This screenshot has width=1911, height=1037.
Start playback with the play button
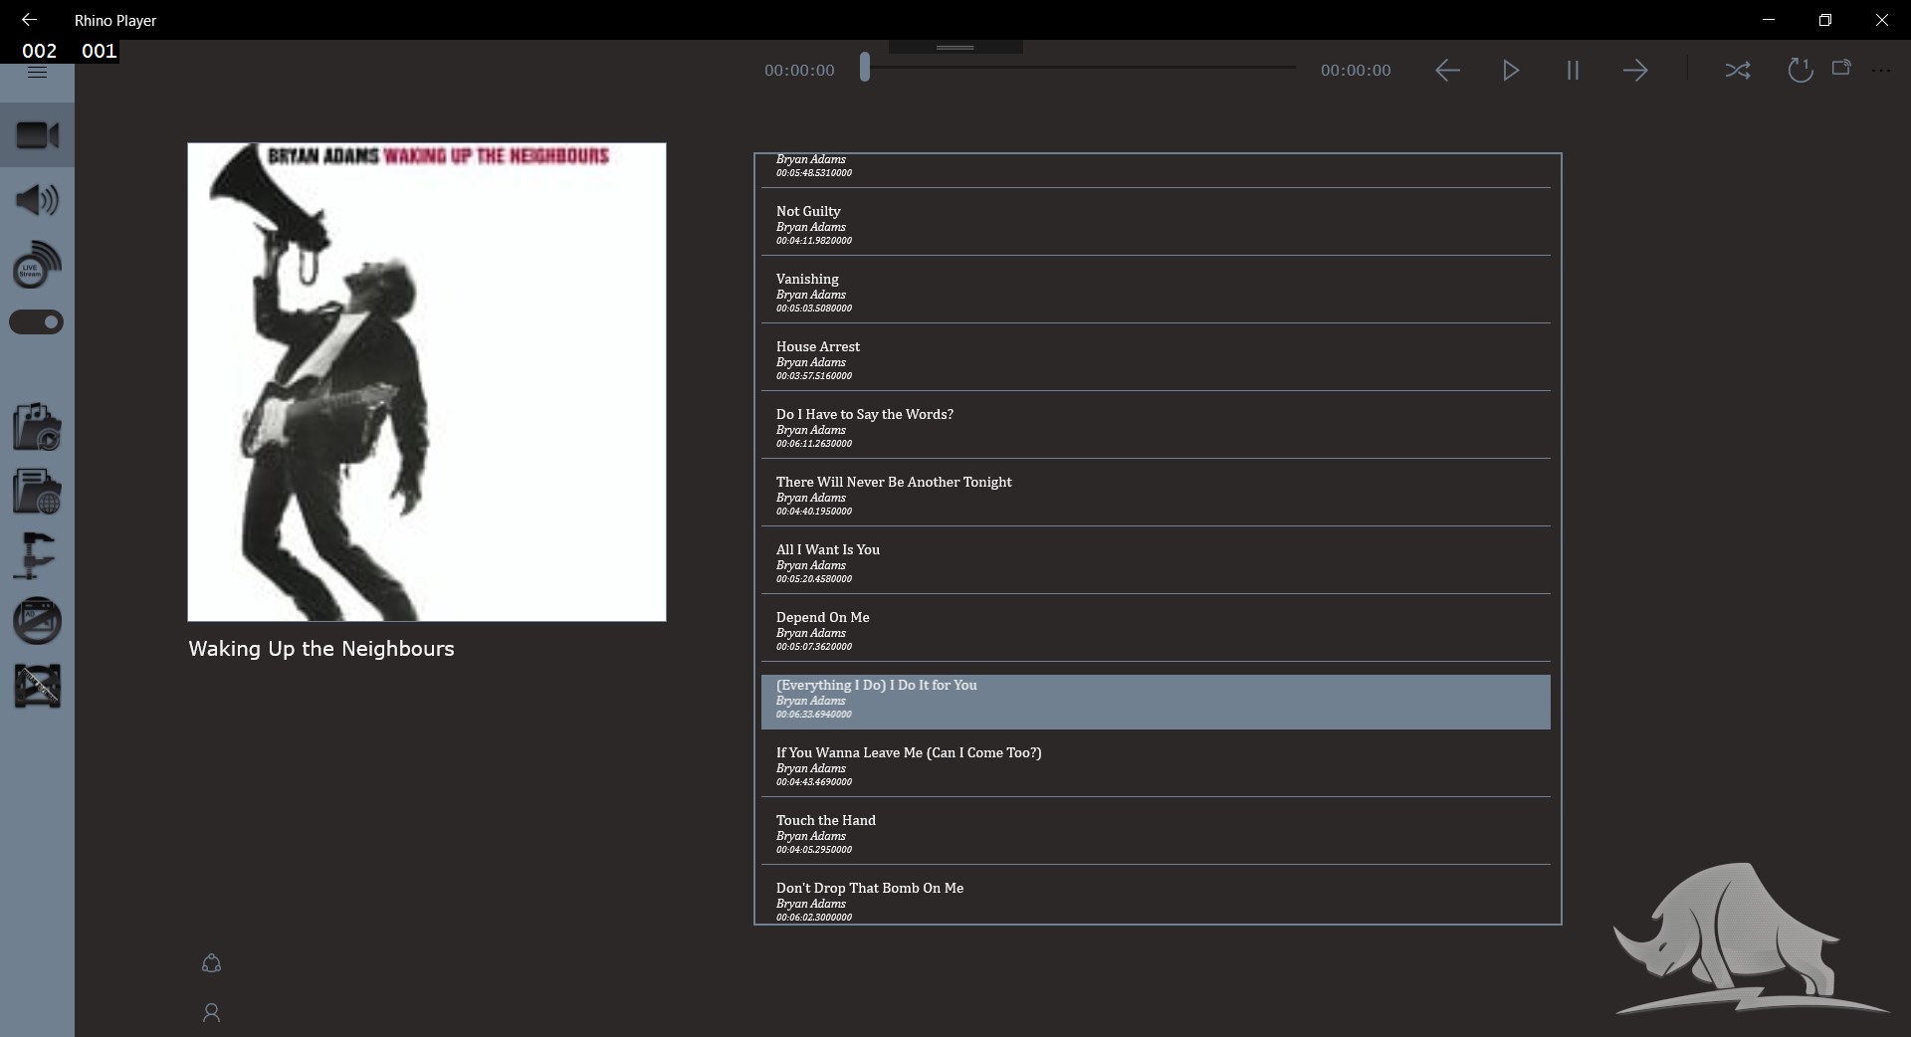[x=1511, y=70]
